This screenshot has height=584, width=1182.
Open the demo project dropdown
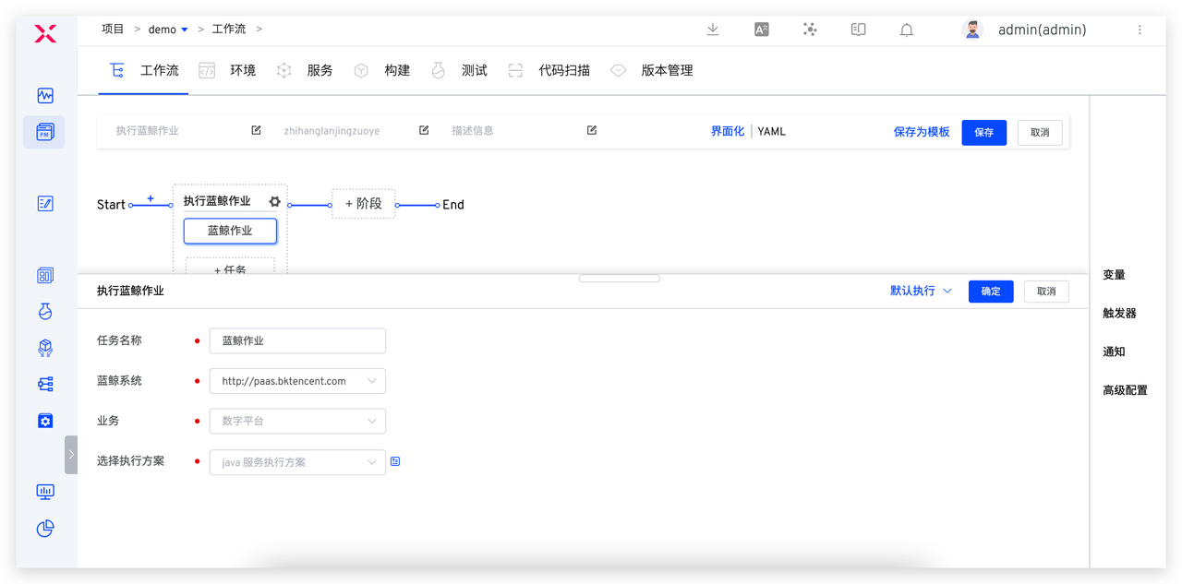point(168,30)
